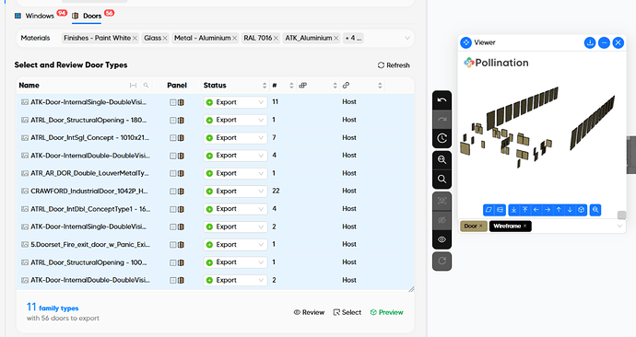Expand the Viewer layer tags dropdown
The image size is (636, 337).
coord(619,226)
